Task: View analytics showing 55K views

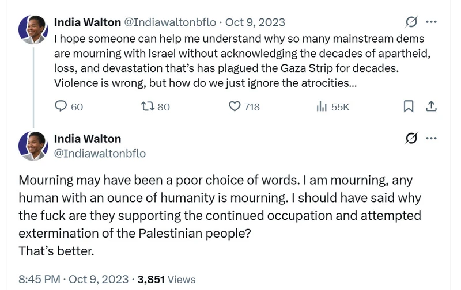Action: (322, 106)
